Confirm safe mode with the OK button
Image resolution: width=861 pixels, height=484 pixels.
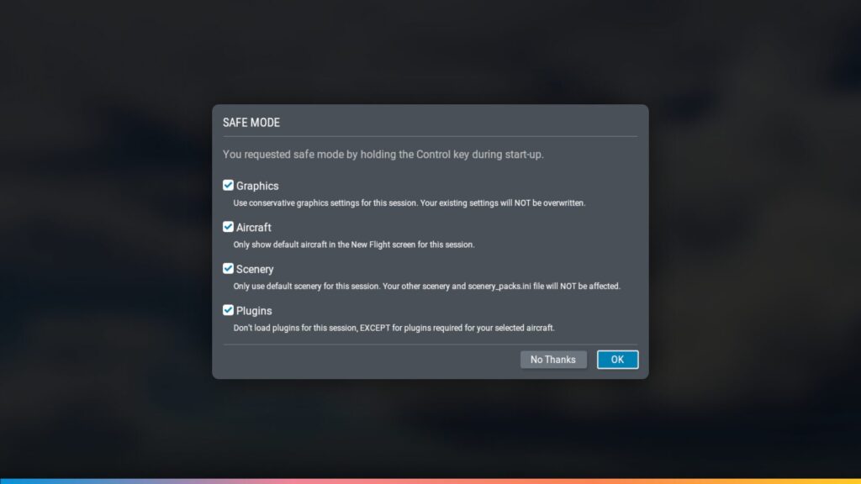(617, 360)
